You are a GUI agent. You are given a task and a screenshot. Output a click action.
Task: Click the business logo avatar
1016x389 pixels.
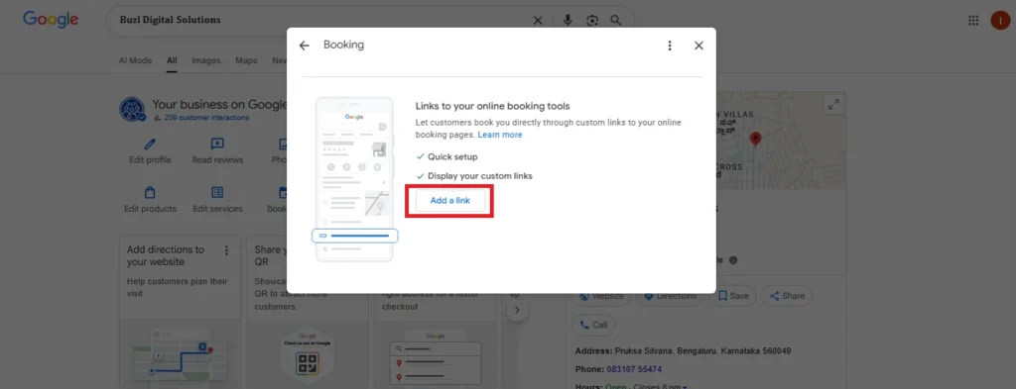[x=132, y=109]
